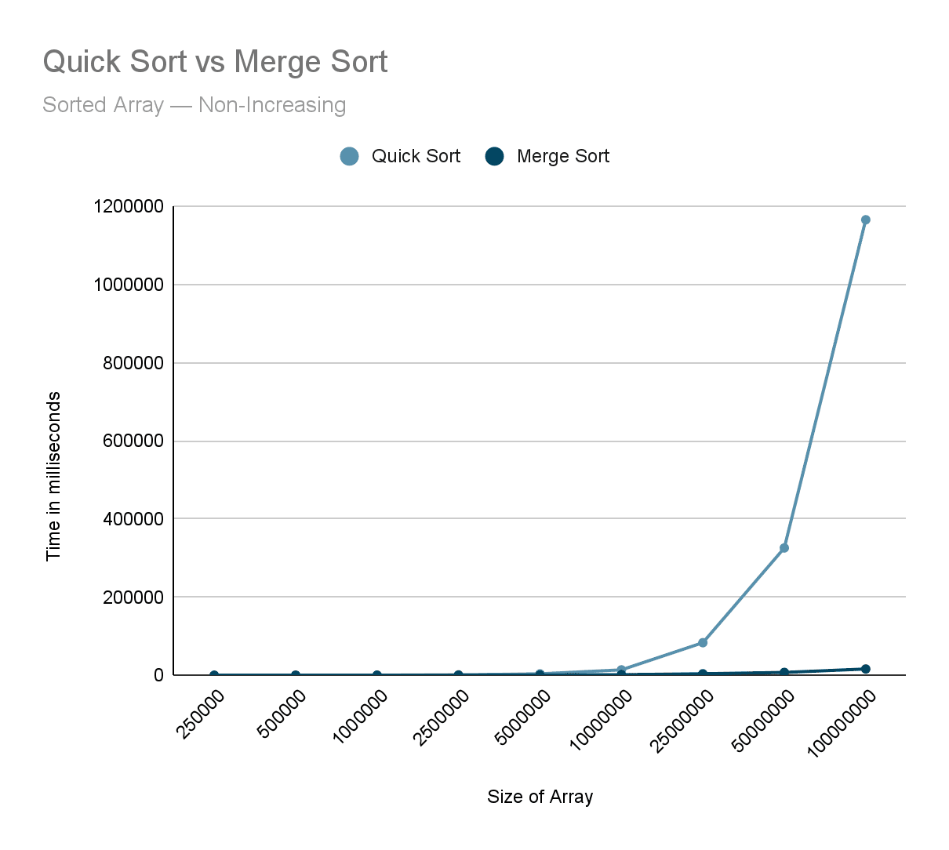949x850 pixels.
Task: Click the 100000000 x-axis label
Action: tap(842, 723)
